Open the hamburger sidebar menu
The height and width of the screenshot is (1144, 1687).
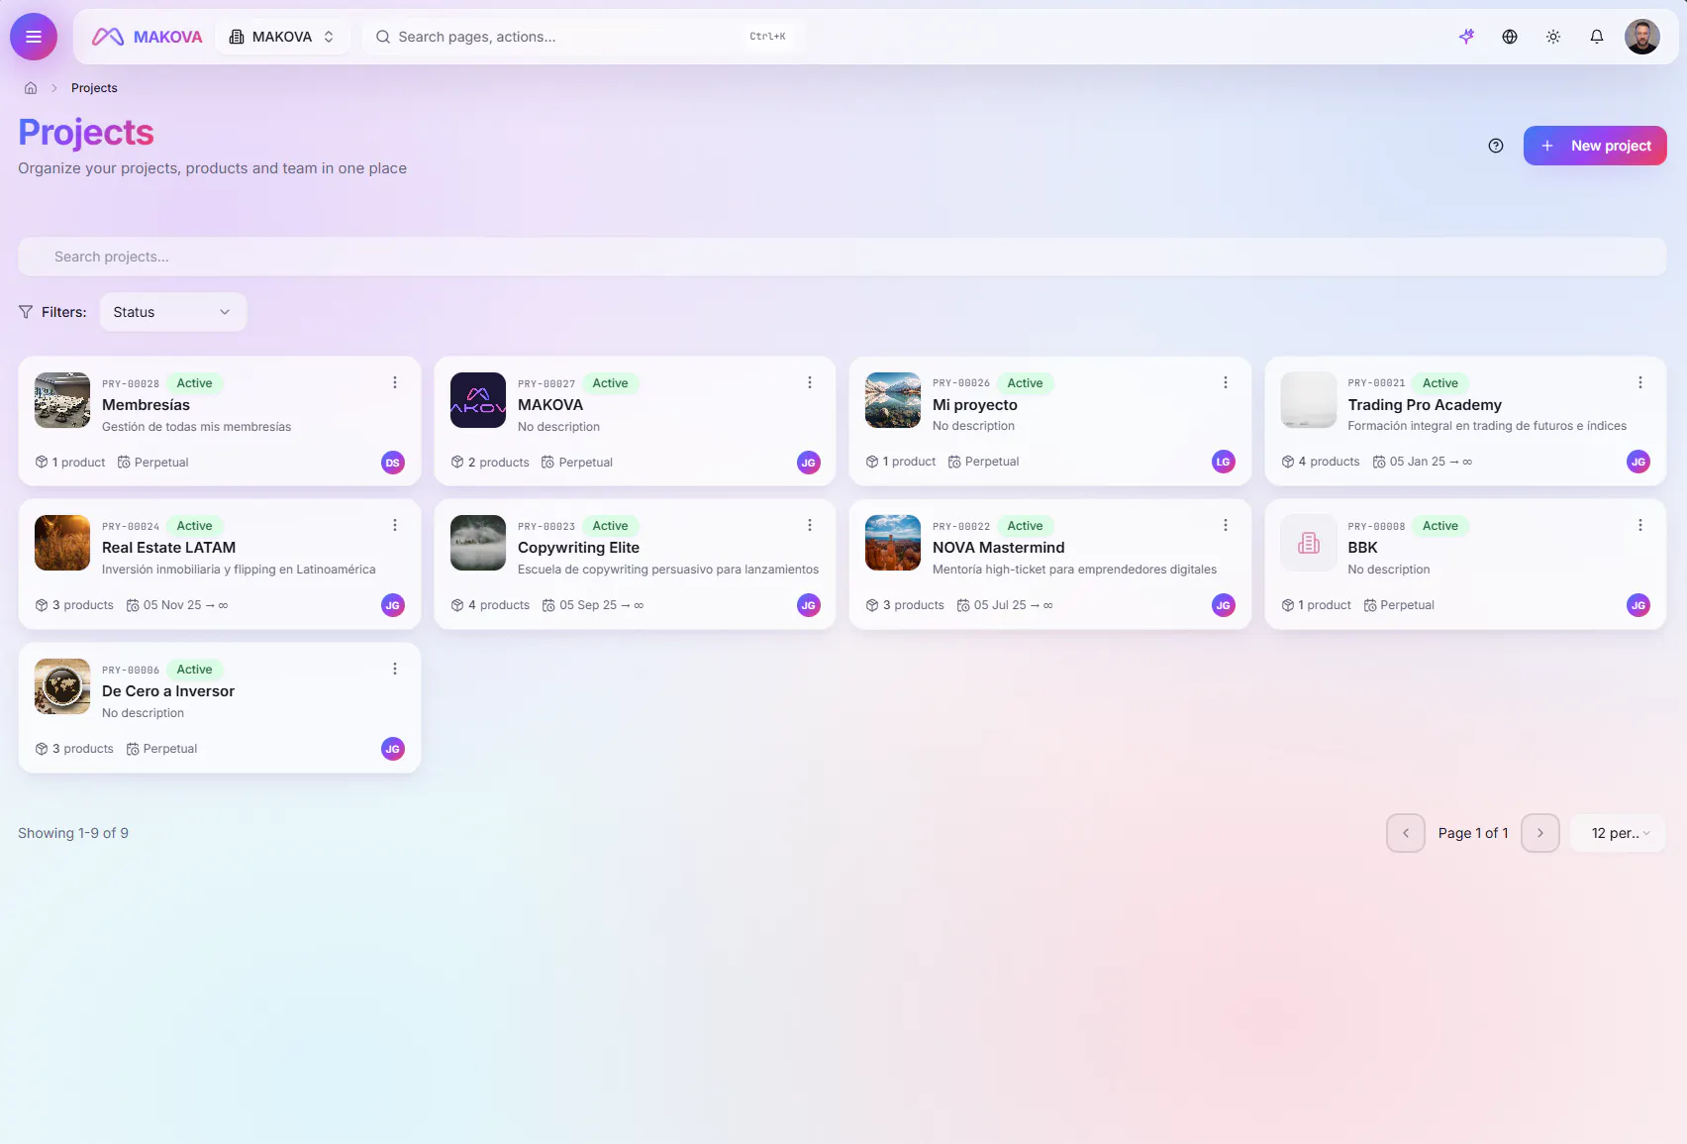[x=34, y=37]
